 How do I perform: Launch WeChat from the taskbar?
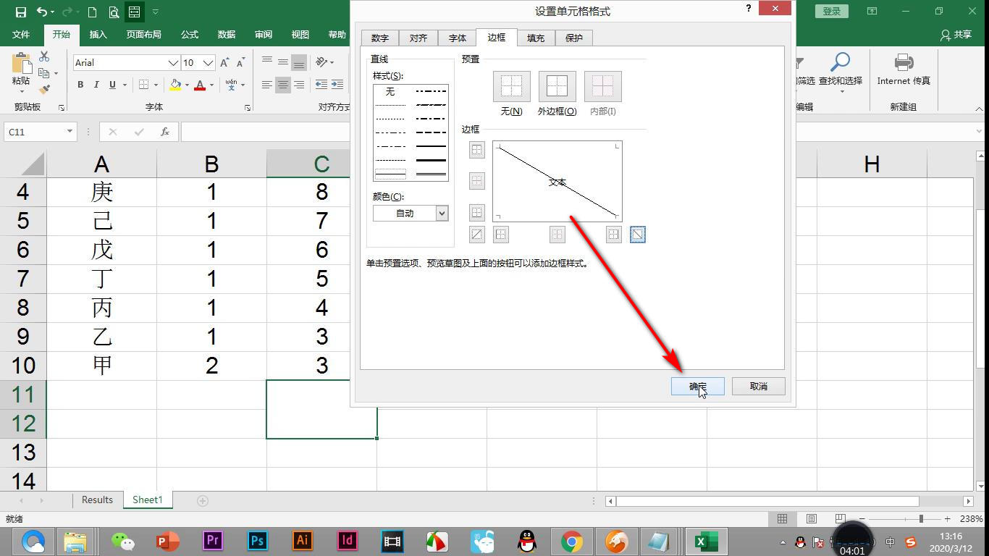(122, 540)
